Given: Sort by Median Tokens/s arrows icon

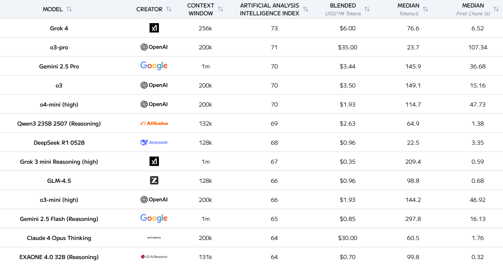Looking at the screenshot, I should [x=425, y=9].
